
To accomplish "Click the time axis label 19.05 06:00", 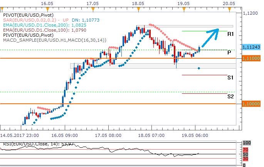I will [x=195, y=135].
